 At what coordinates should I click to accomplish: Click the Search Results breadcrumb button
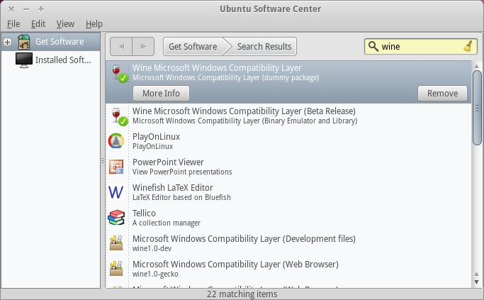tap(264, 46)
